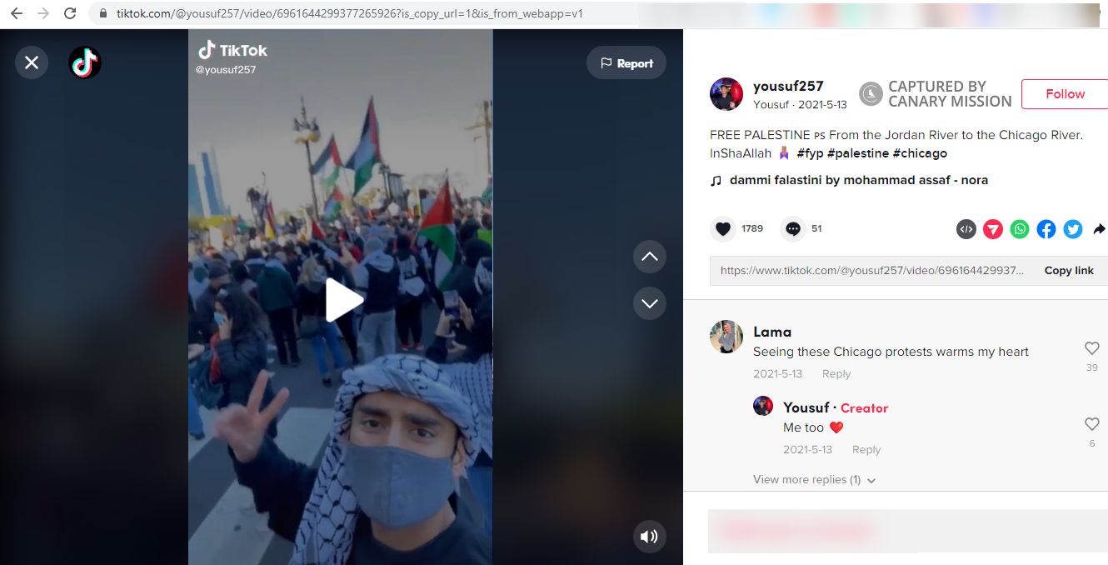Go to the next video with down chevron
The height and width of the screenshot is (565, 1108).
(649, 303)
